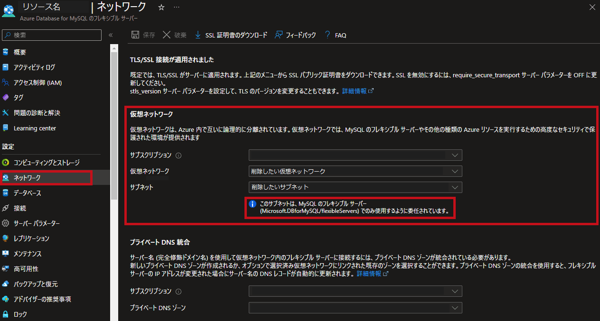Click the 接続 plug icon
This screenshot has height=321, width=600.
tap(6, 208)
